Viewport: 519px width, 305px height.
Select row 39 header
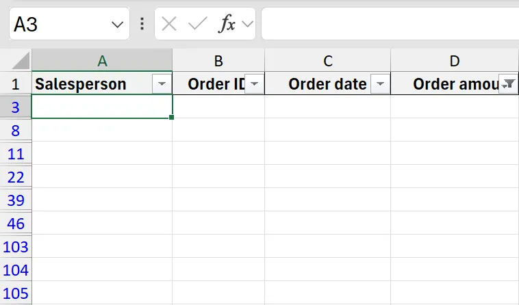[16, 200]
